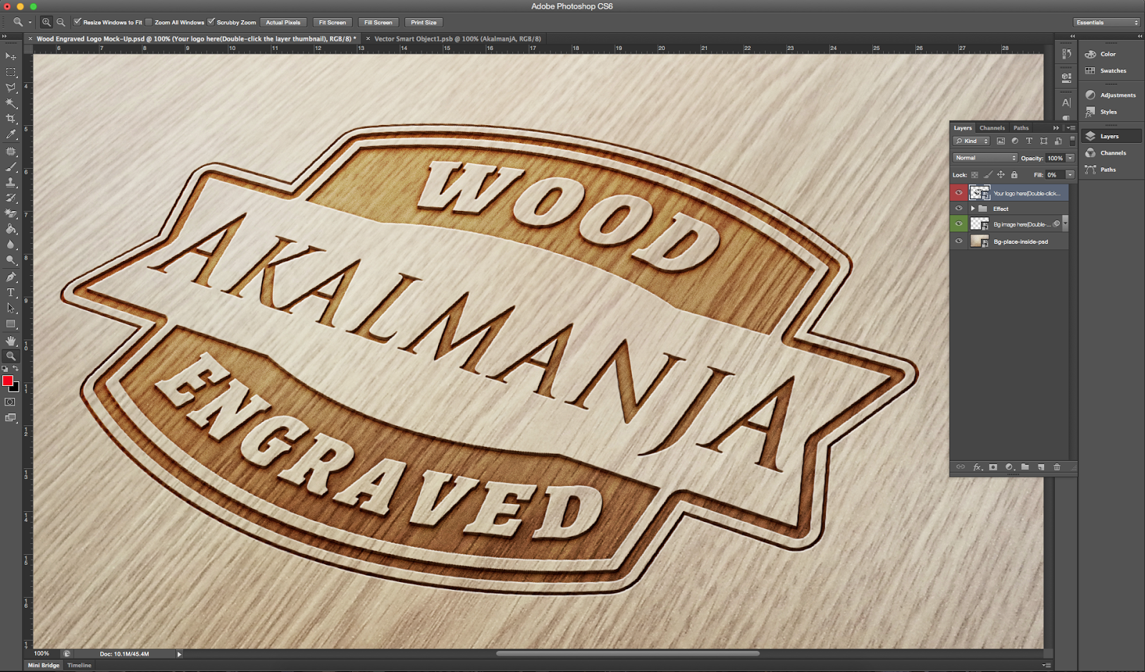Toggle Scrubby Zoom checkbox
Viewport: 1145px width, 672px height.
211,22
